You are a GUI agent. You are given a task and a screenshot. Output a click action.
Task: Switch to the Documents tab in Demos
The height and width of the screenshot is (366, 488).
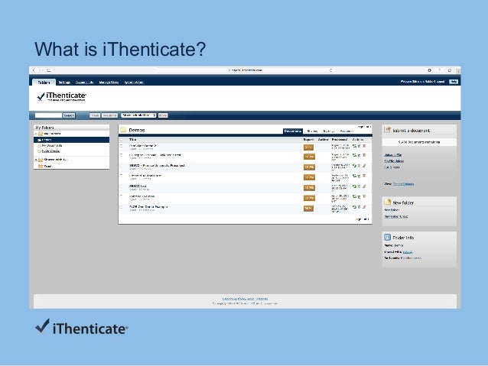(x=292, y=131)
